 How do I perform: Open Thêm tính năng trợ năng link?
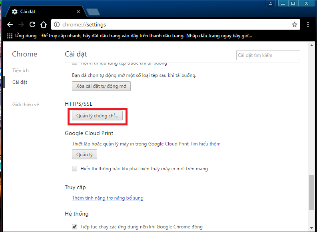coord(108,198)
